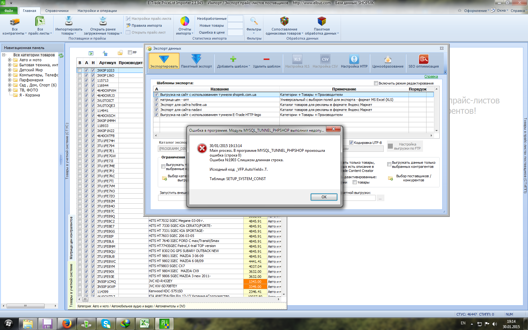This screenshot has height=330, width=528.
Task: Uncheck the template row 'матрица цен - опт'
Action: [156, 100]
